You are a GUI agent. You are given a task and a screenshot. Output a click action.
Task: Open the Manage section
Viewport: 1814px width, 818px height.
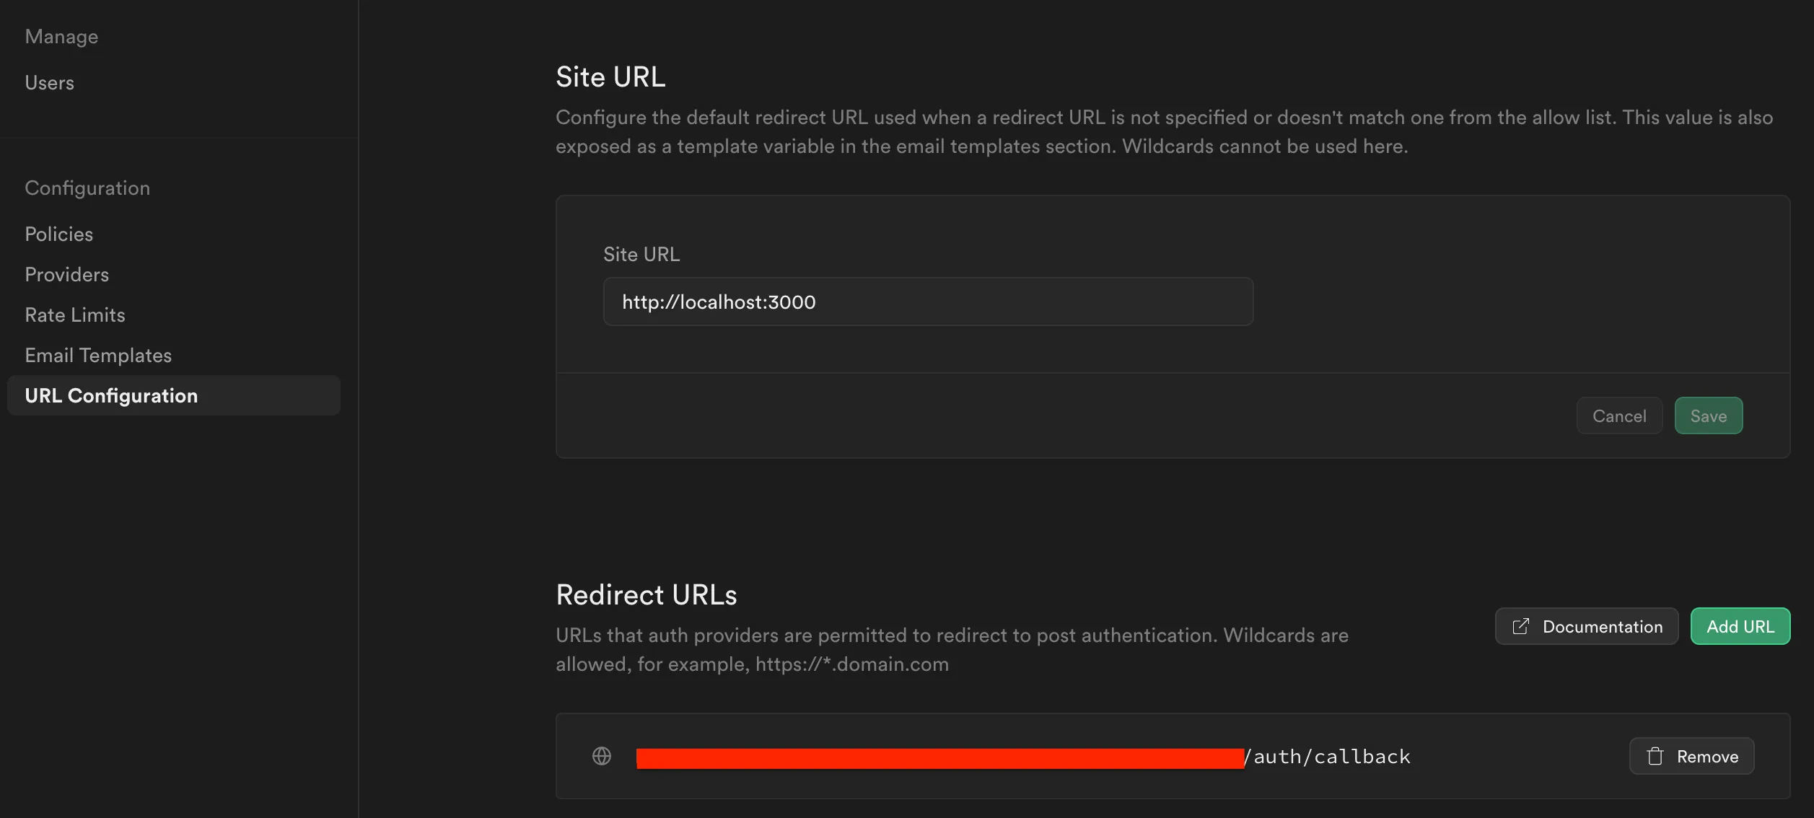(x=61, y=35)
